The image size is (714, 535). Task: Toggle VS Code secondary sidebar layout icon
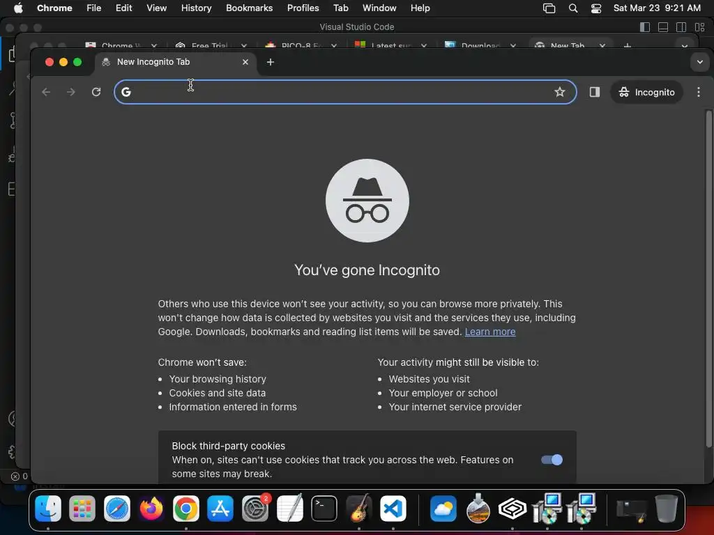pos(681,27)
